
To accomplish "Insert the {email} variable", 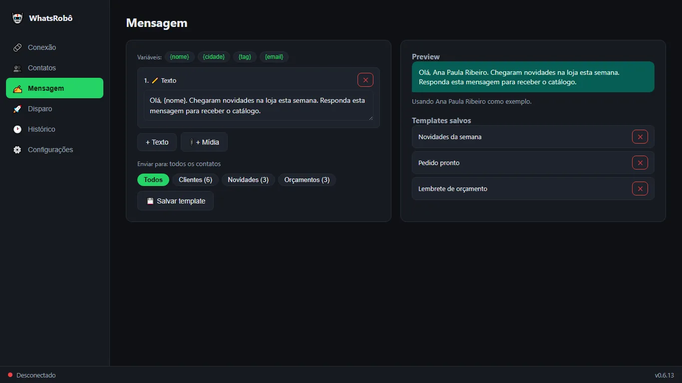I will pos(274,57).
